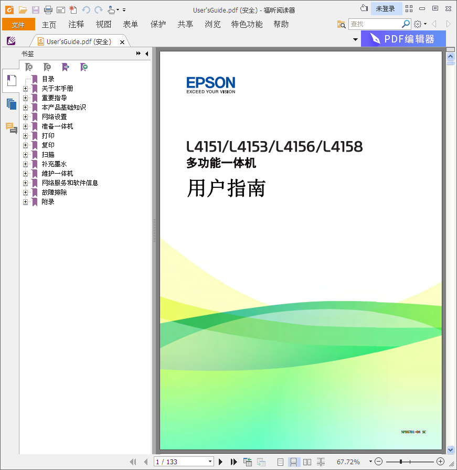
Task: Open the 主页 tab
Action: pyautogui.click(x=49, y=25)
